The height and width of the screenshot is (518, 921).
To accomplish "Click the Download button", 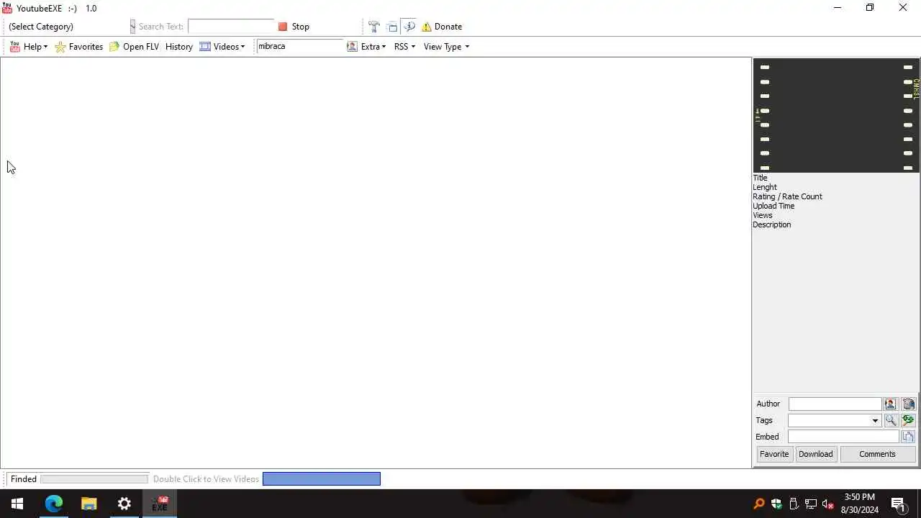I will [x=816, y=454].
